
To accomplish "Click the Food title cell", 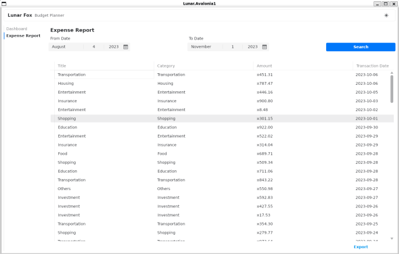I will point(104,153).
